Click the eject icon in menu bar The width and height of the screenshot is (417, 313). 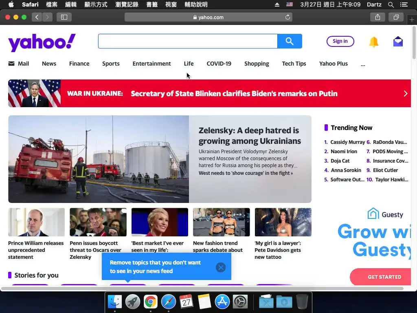[x=277, y=4]
